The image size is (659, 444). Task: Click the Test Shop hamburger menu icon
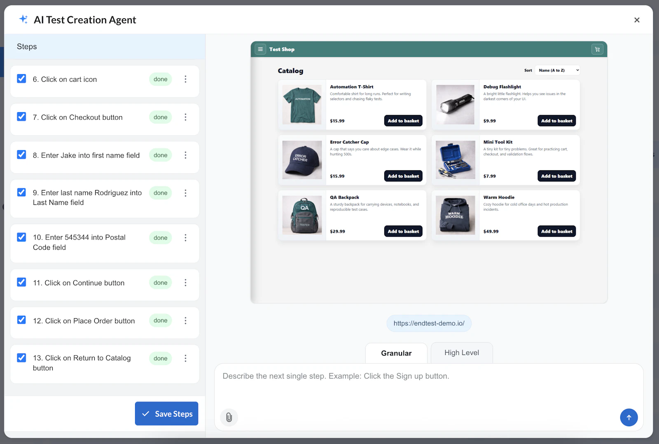coord(260,49)
